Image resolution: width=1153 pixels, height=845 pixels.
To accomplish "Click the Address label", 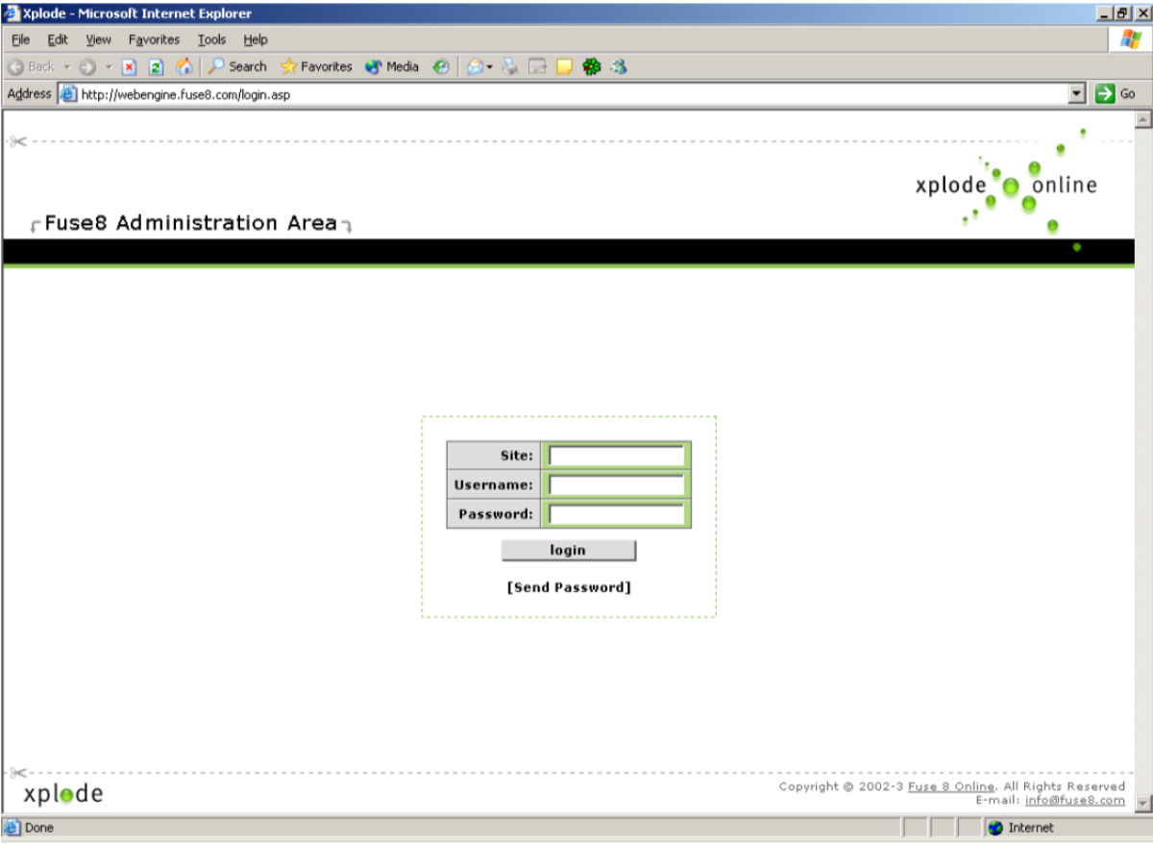I will (29, 94).
